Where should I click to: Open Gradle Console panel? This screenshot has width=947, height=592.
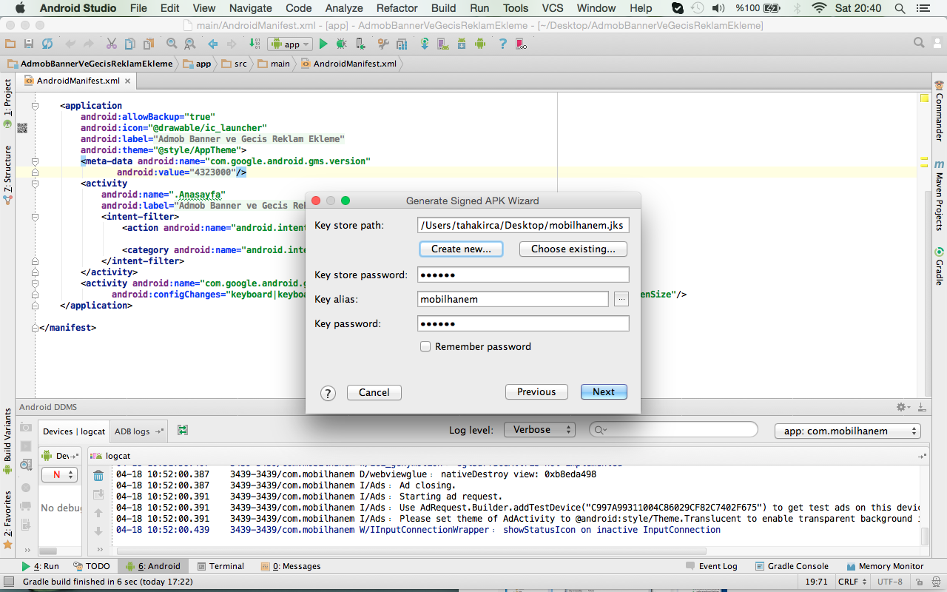click(792, 566)
